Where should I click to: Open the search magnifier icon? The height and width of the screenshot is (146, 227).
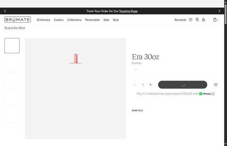coord(197,20)
